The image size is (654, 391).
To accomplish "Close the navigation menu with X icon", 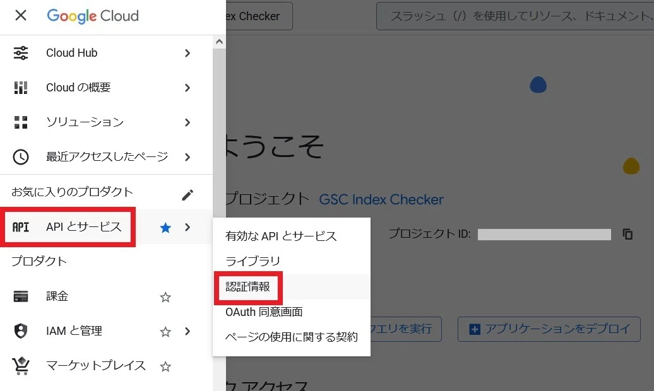I will [20, 15].
